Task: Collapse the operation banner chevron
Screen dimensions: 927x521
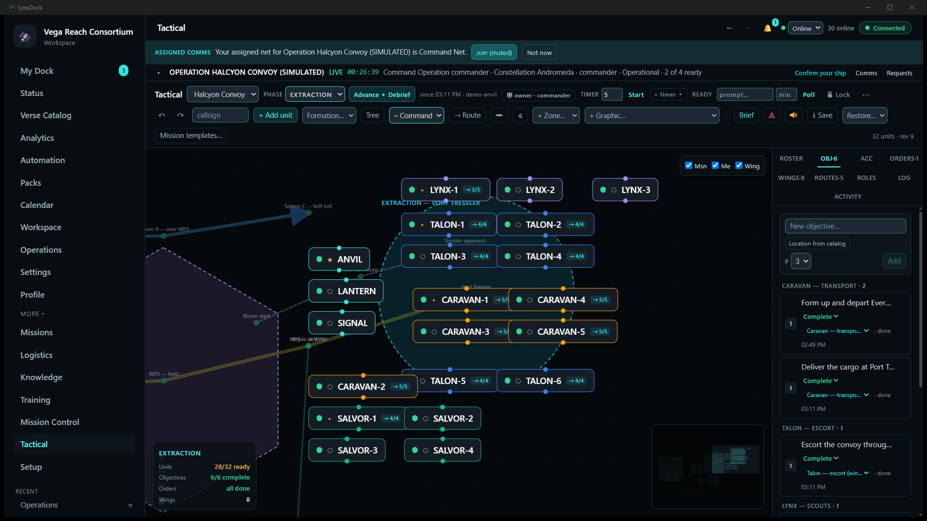Action: [158, 73]
